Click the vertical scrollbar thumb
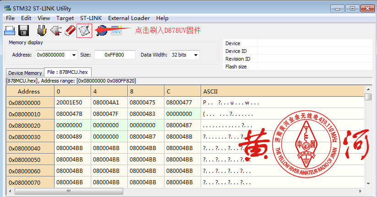Screen dimensions: 377x197 pos(368,97)
